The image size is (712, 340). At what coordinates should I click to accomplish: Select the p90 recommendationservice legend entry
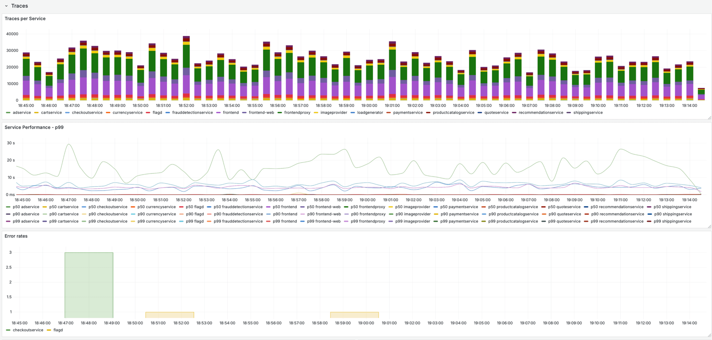(x=618, y=214)
